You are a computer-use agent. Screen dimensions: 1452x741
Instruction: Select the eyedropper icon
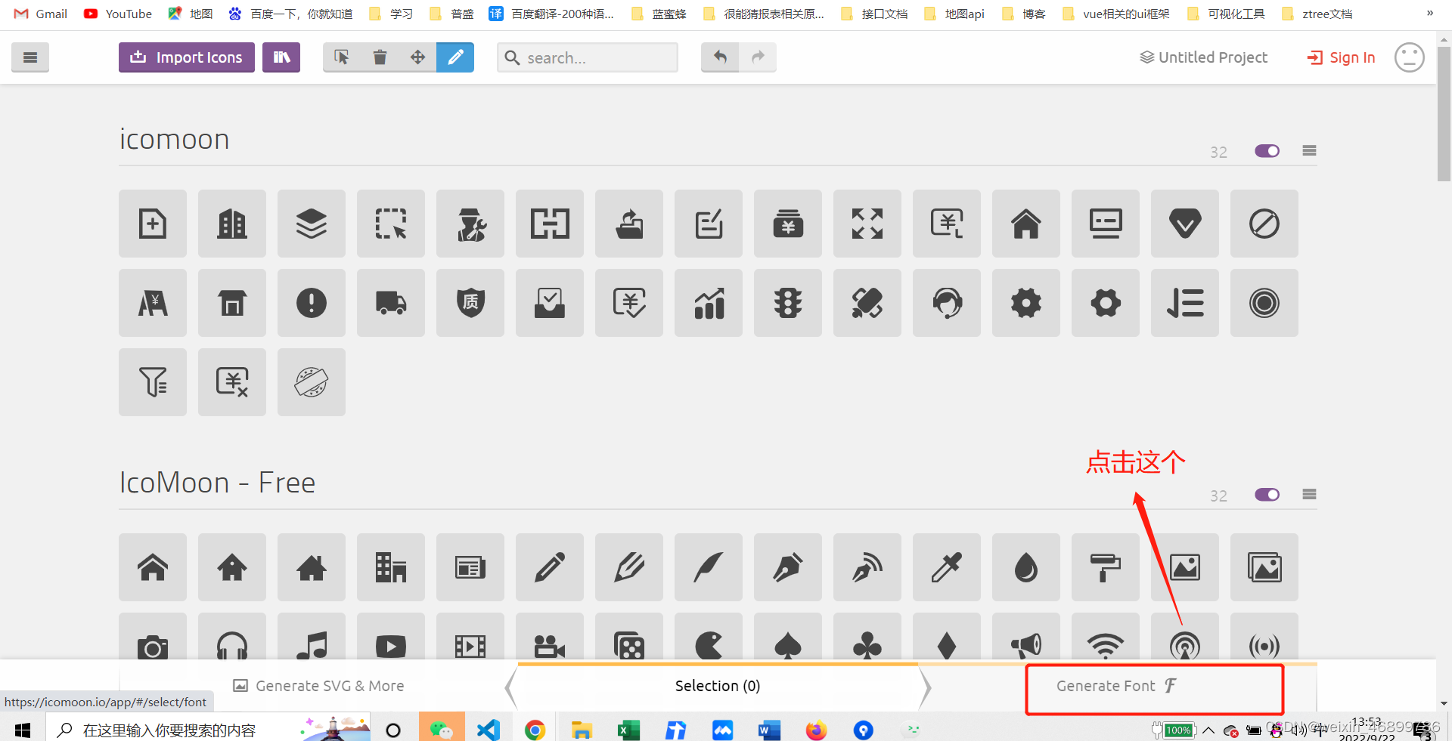point(947,567)
